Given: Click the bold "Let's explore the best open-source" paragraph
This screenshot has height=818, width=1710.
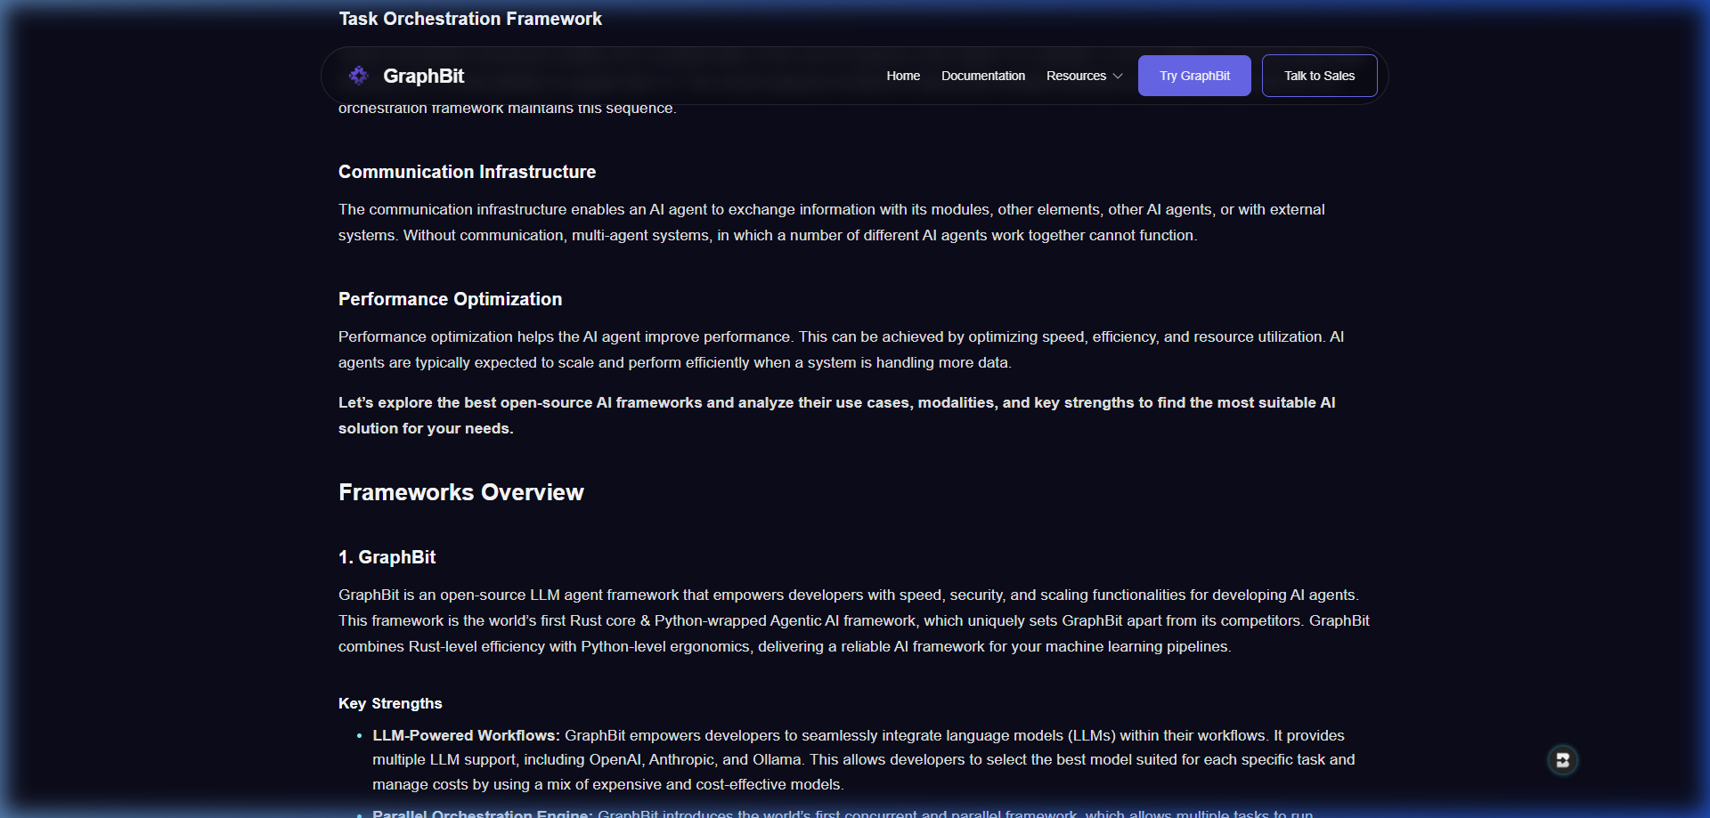Looking at the screenshot, I should (x=837, y=416).
